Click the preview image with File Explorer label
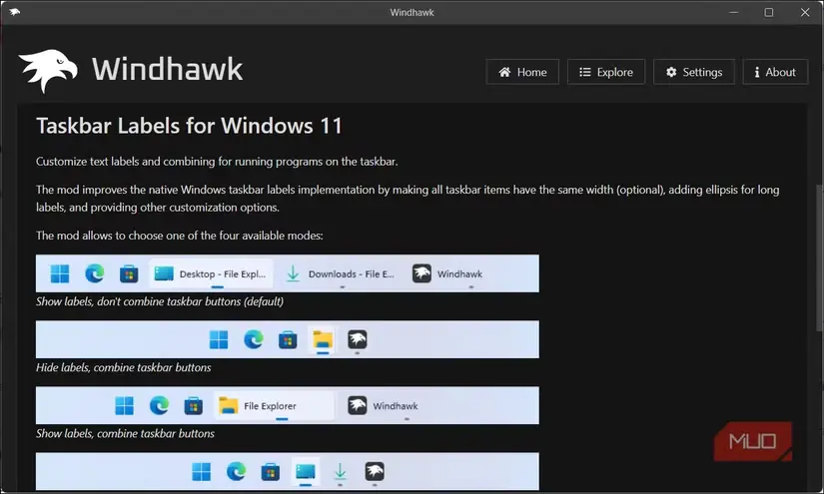The image size is (824, 494). (288, 405)
